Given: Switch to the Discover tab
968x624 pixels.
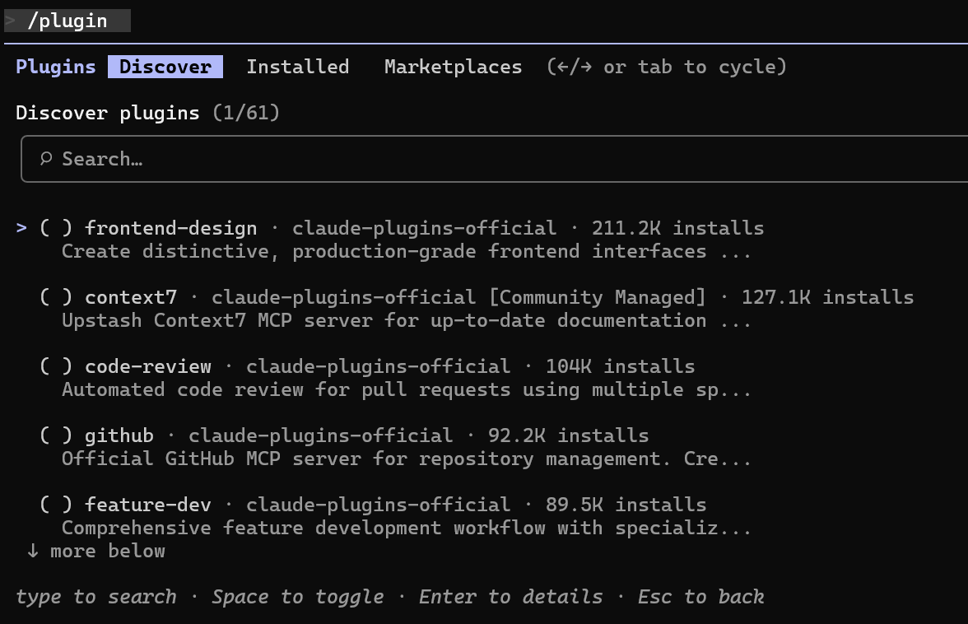Looking at the screenshot, I should click(x=165, y=67).
